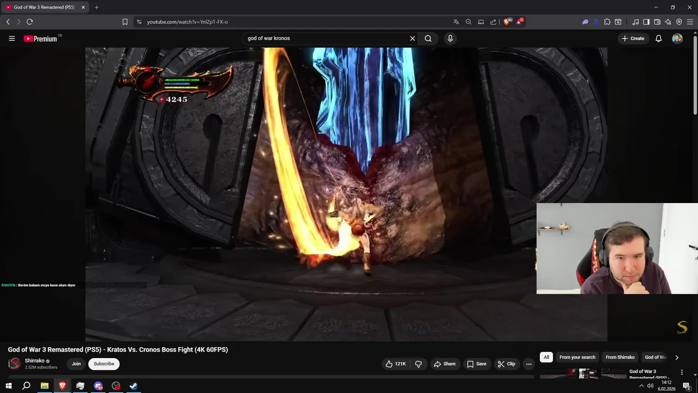Bookmark this page icon
Screen dimensions: 698x393
coord(125,22)
